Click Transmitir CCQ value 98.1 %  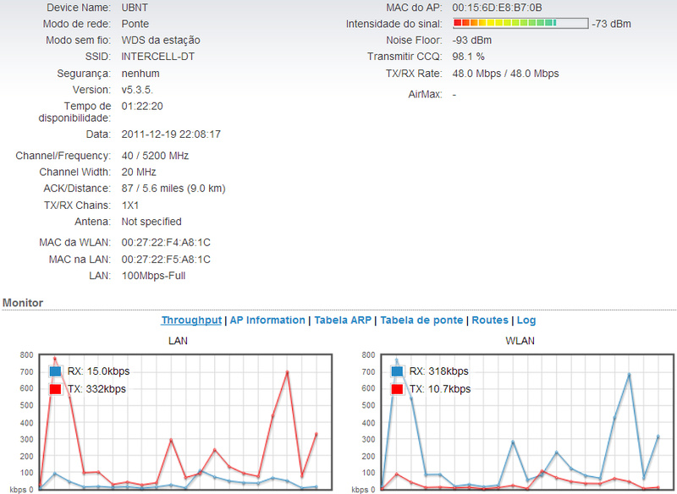click(469, 57)
